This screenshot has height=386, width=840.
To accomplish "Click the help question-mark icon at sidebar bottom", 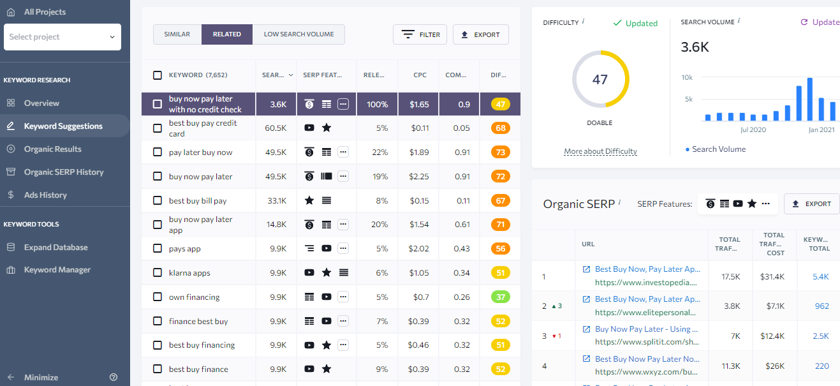I will coord(114,377).
